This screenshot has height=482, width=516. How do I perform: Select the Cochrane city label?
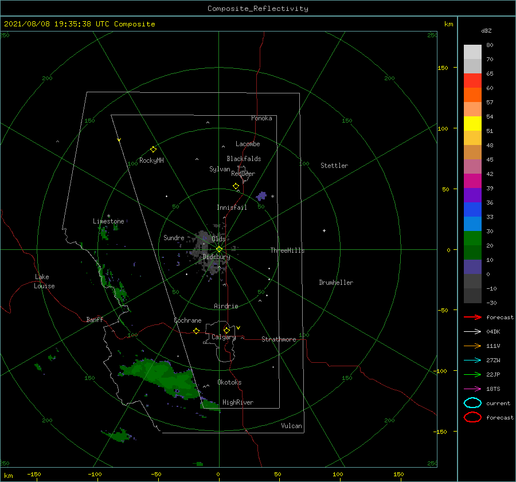point(187,320)
